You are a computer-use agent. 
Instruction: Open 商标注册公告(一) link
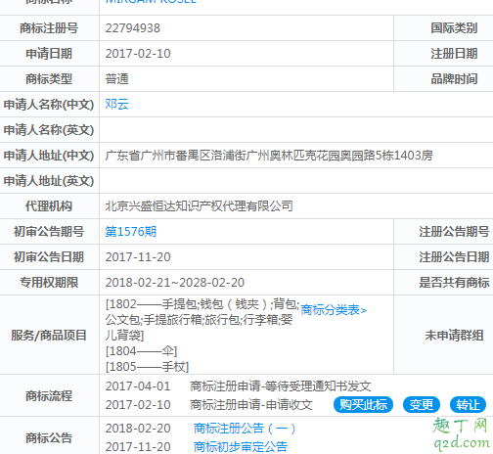(x=245, y=429)
